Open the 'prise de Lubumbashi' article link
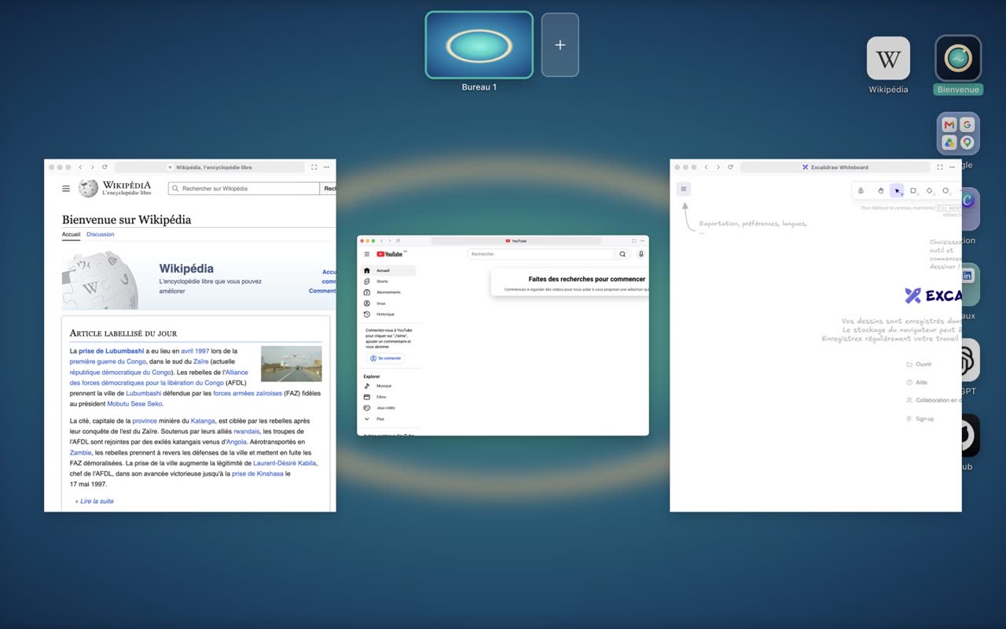The height and width of the screenshot is (629, 1006). point(111,351)
